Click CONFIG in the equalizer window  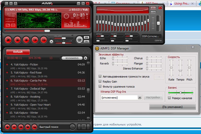[x=158, y=40]
